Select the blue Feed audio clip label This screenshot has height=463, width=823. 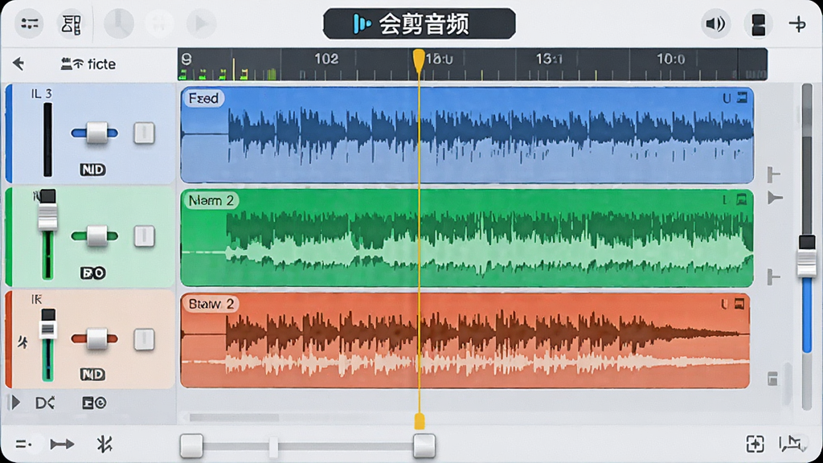click(x=203, y=98)
